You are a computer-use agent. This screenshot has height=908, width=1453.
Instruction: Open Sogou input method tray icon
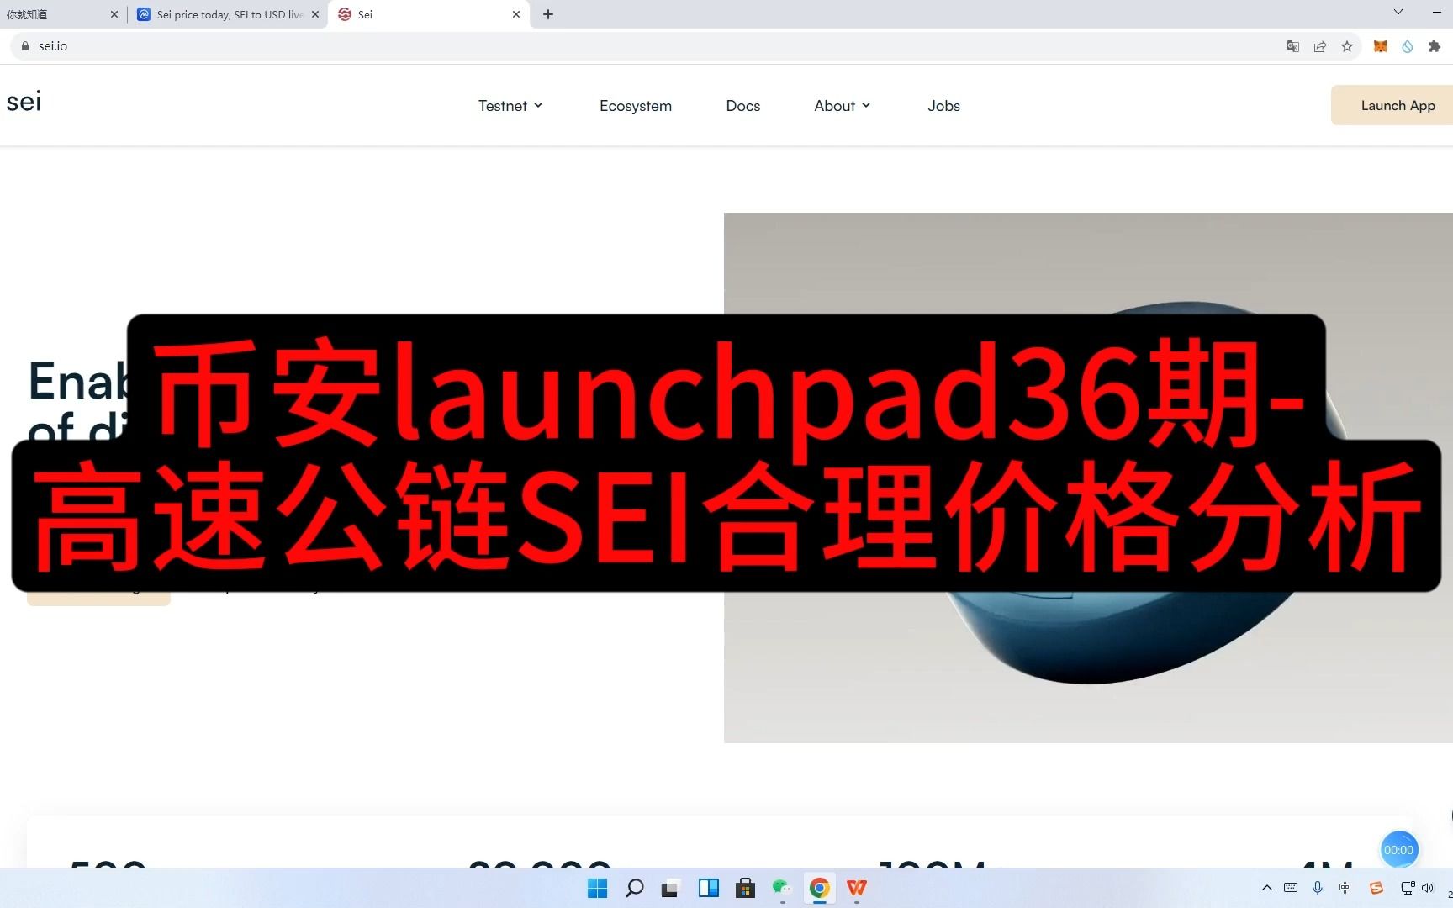click(1376, 888)
